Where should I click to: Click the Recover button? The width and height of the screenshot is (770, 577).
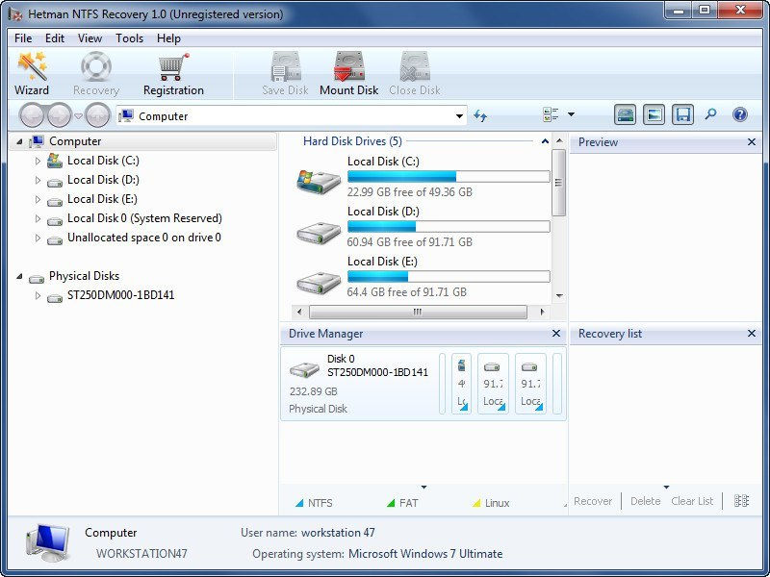pos(593,501)
